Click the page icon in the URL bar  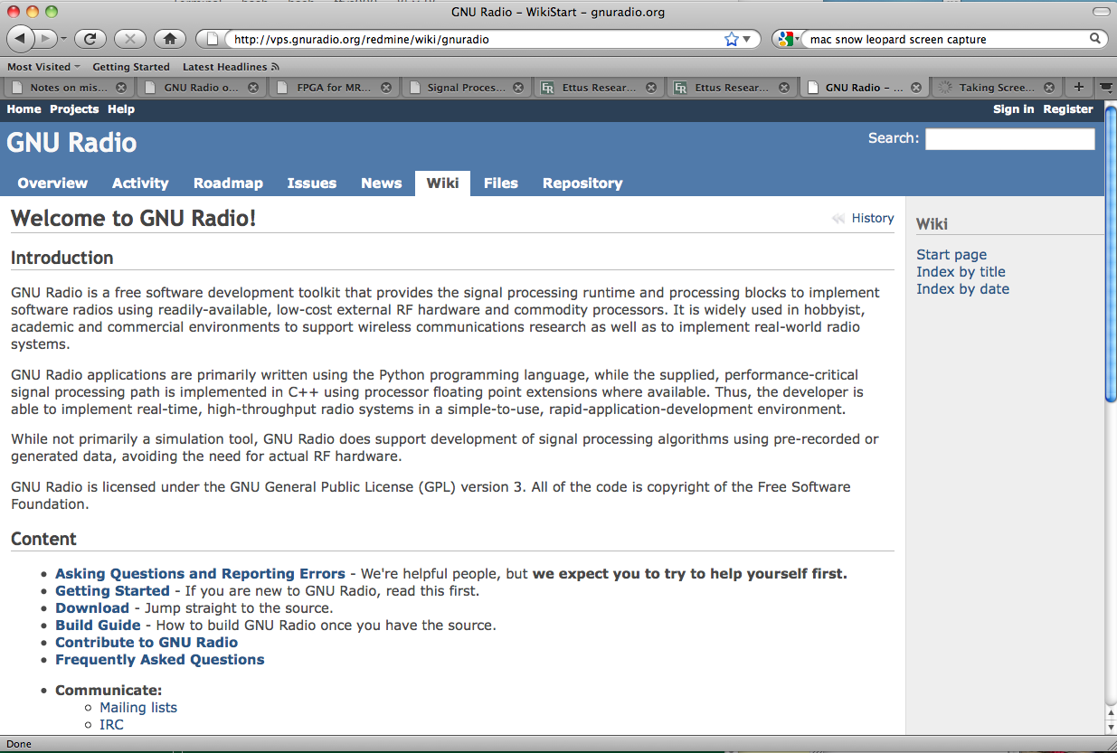click(x=213, y=39)
